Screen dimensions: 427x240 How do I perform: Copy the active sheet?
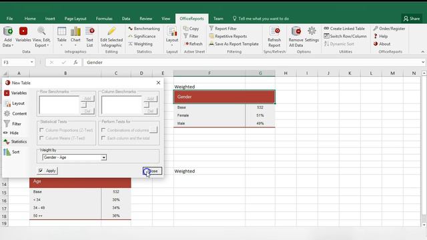click(x=191, y=29)
